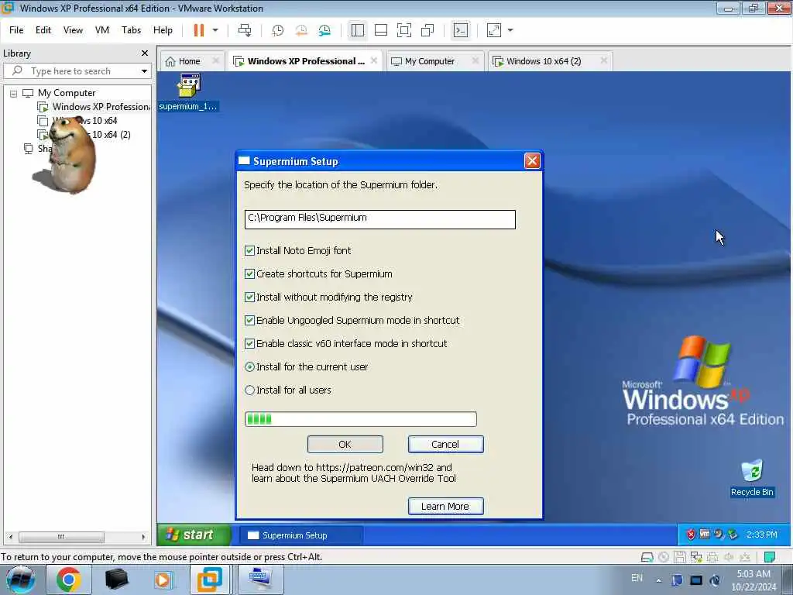Image resolution: width=793 pixels, height=595 pixels.
Task: Suspend the VM with the pause icon
Action: [199, 30]
